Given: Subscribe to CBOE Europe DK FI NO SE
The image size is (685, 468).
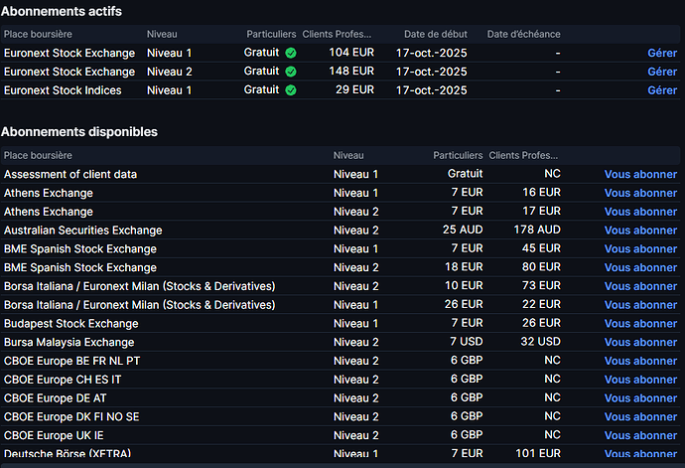Looking at the screenshot, I should coord(640,416).
